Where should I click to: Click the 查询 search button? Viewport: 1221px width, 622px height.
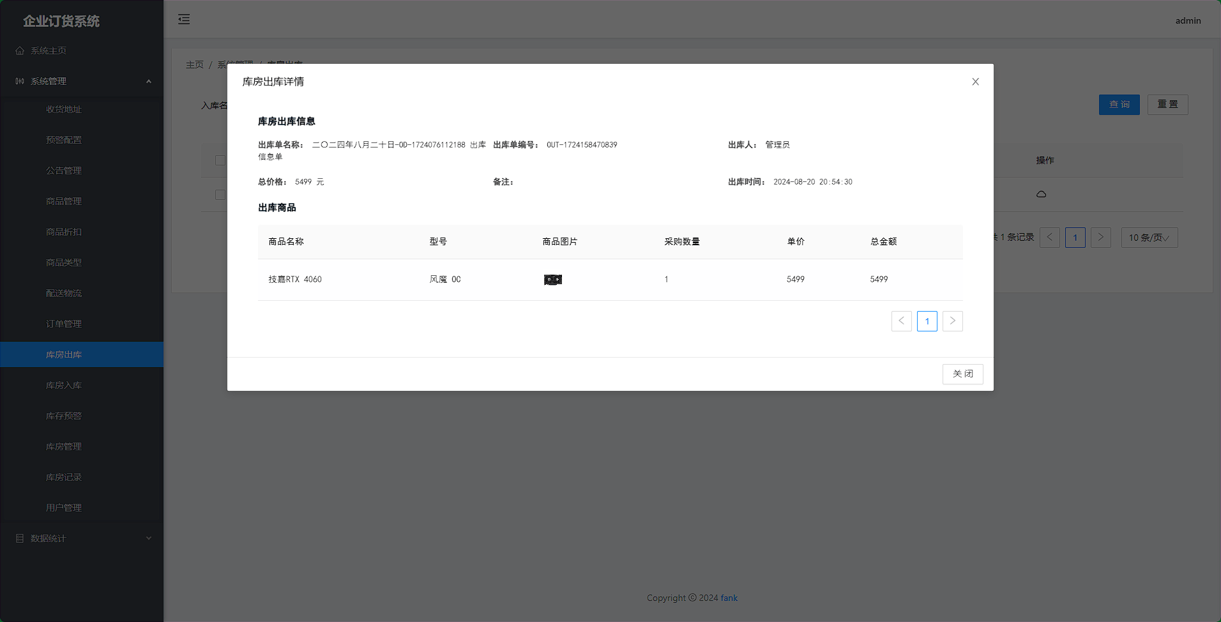1119,105
